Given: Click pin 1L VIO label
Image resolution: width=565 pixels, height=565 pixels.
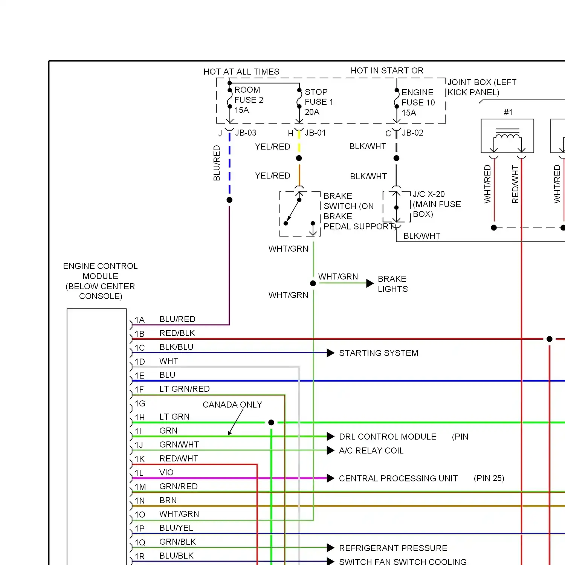Looking at the screenshot, I should coord(166,472).
